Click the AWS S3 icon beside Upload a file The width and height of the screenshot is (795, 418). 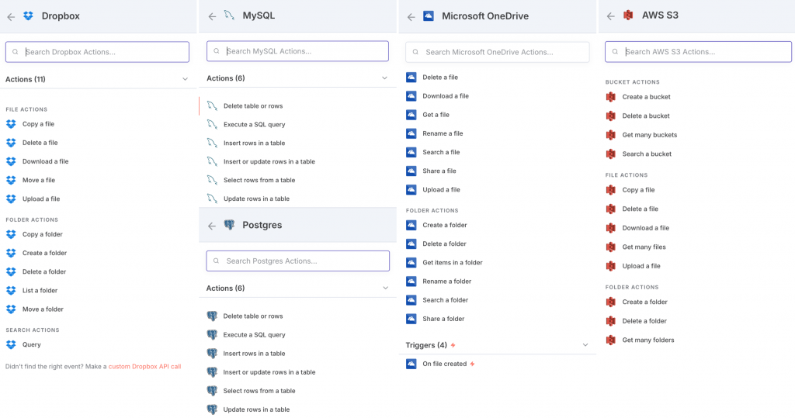(611, 266)
